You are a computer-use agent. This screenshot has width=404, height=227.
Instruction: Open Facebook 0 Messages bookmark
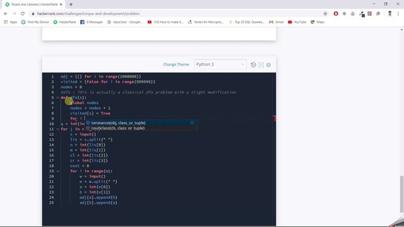(92, 22)
